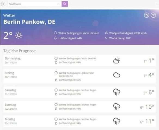Open the hamburger menu
This screenshot has height=130, width=159.
(x=157, y=4)
